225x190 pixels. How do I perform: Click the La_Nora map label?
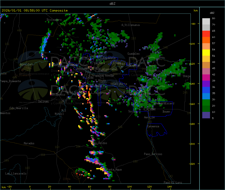click(x=99, y=63)
